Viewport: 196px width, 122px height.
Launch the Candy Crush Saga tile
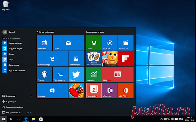pyautogui.click(x=76, y=91)
